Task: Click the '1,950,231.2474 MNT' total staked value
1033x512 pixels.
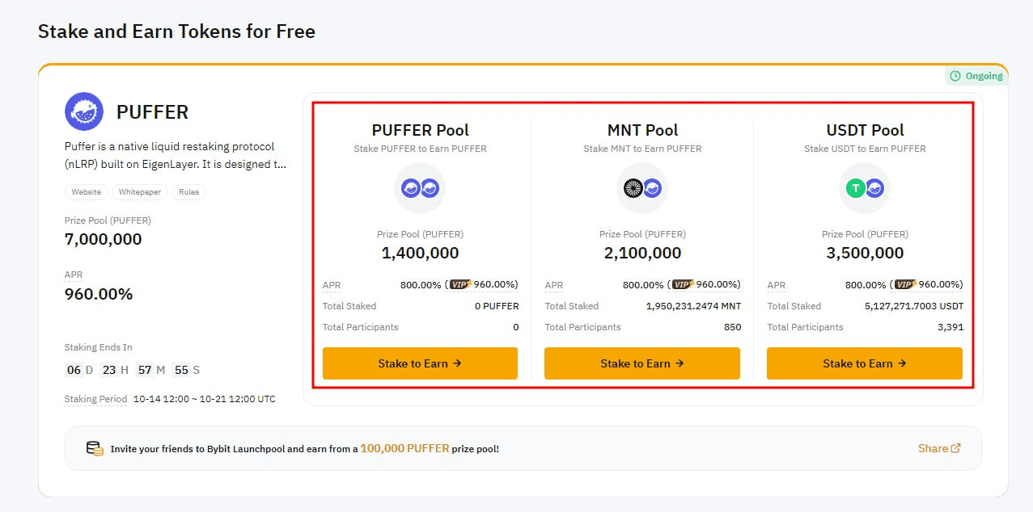Action: [x=693, y=306]
